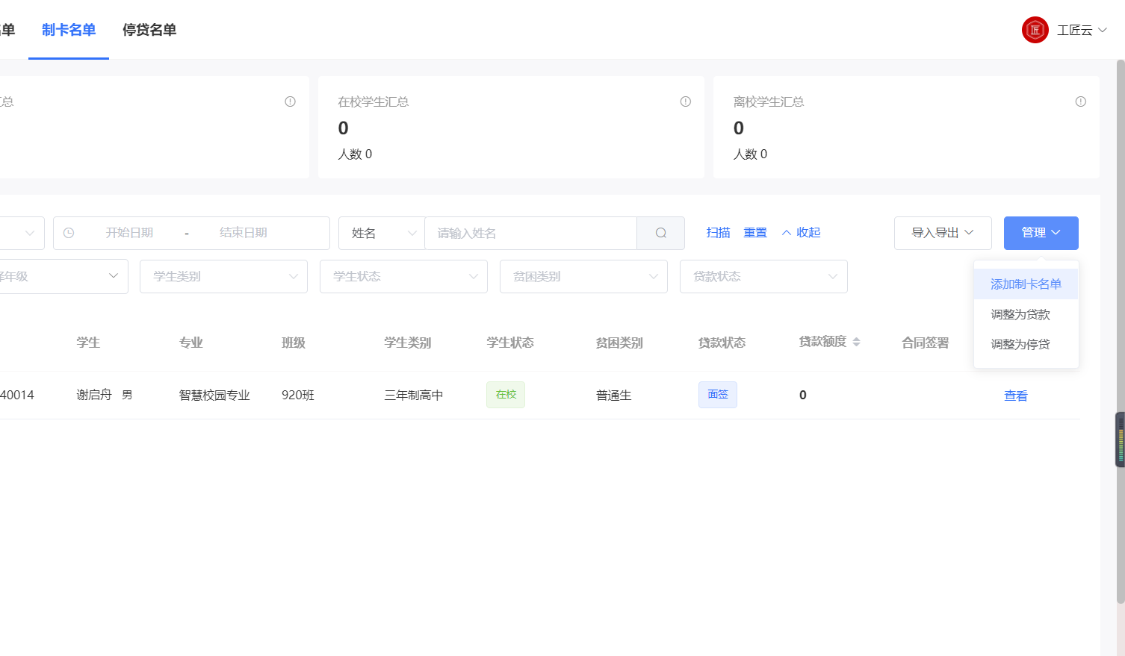Image resolution: width=1125 pixels, height=656 pixels.
Task: Click 查看 to view contract signing
Action: click(1016, 395)
